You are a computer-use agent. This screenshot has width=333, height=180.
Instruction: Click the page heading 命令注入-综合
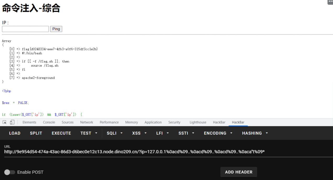[31, 8]
